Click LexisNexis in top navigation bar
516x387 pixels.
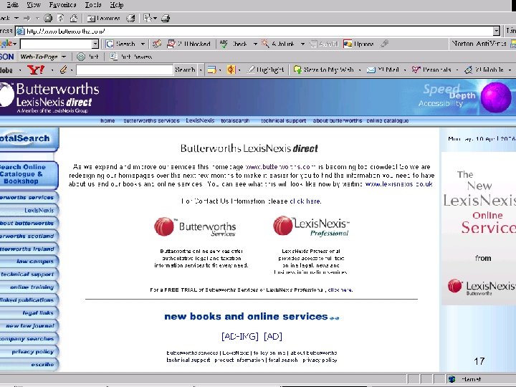(x=200, y=121)
